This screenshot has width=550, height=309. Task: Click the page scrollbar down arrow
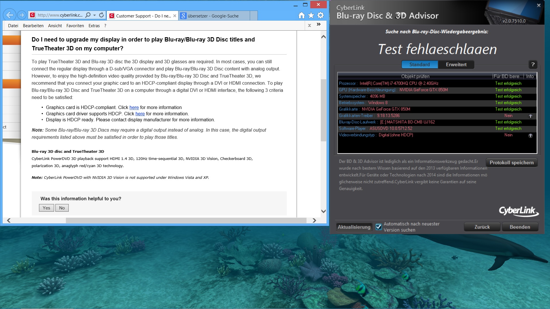click(323, 211)
